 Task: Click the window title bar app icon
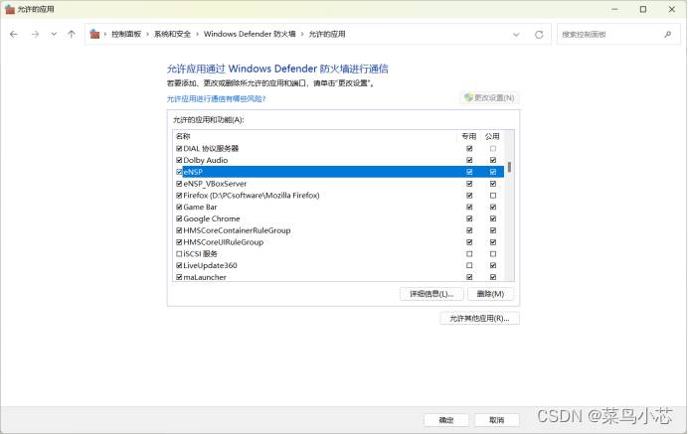click(x=10, y=9)
